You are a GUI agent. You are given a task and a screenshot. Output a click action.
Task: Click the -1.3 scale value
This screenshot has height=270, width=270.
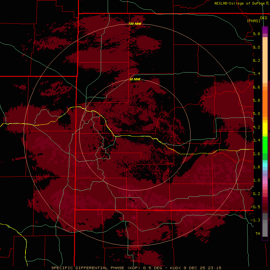[x=255, y=220]
